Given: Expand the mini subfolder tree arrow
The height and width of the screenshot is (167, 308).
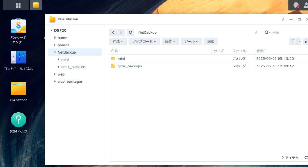Looking at the screenshot, I should coord(59,60).
